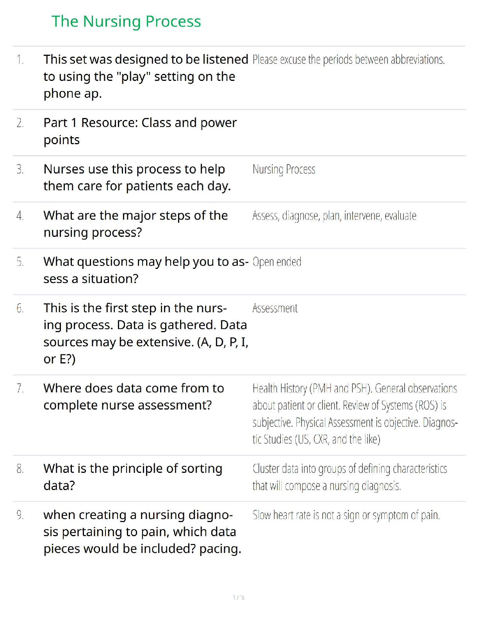This screenshot has width=478, height=619.
Task: Select the "Health History (PMH and PSH)" definition
Action: point(355,414)
